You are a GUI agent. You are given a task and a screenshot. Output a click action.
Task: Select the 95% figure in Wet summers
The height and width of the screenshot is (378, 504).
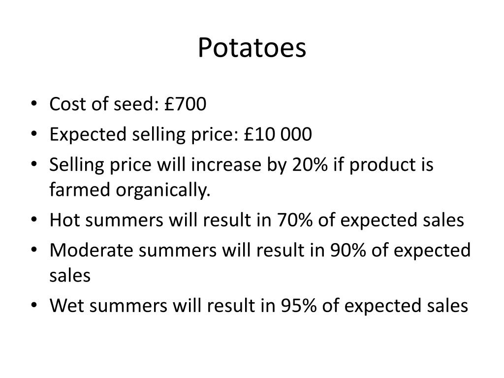pos(299,305)
